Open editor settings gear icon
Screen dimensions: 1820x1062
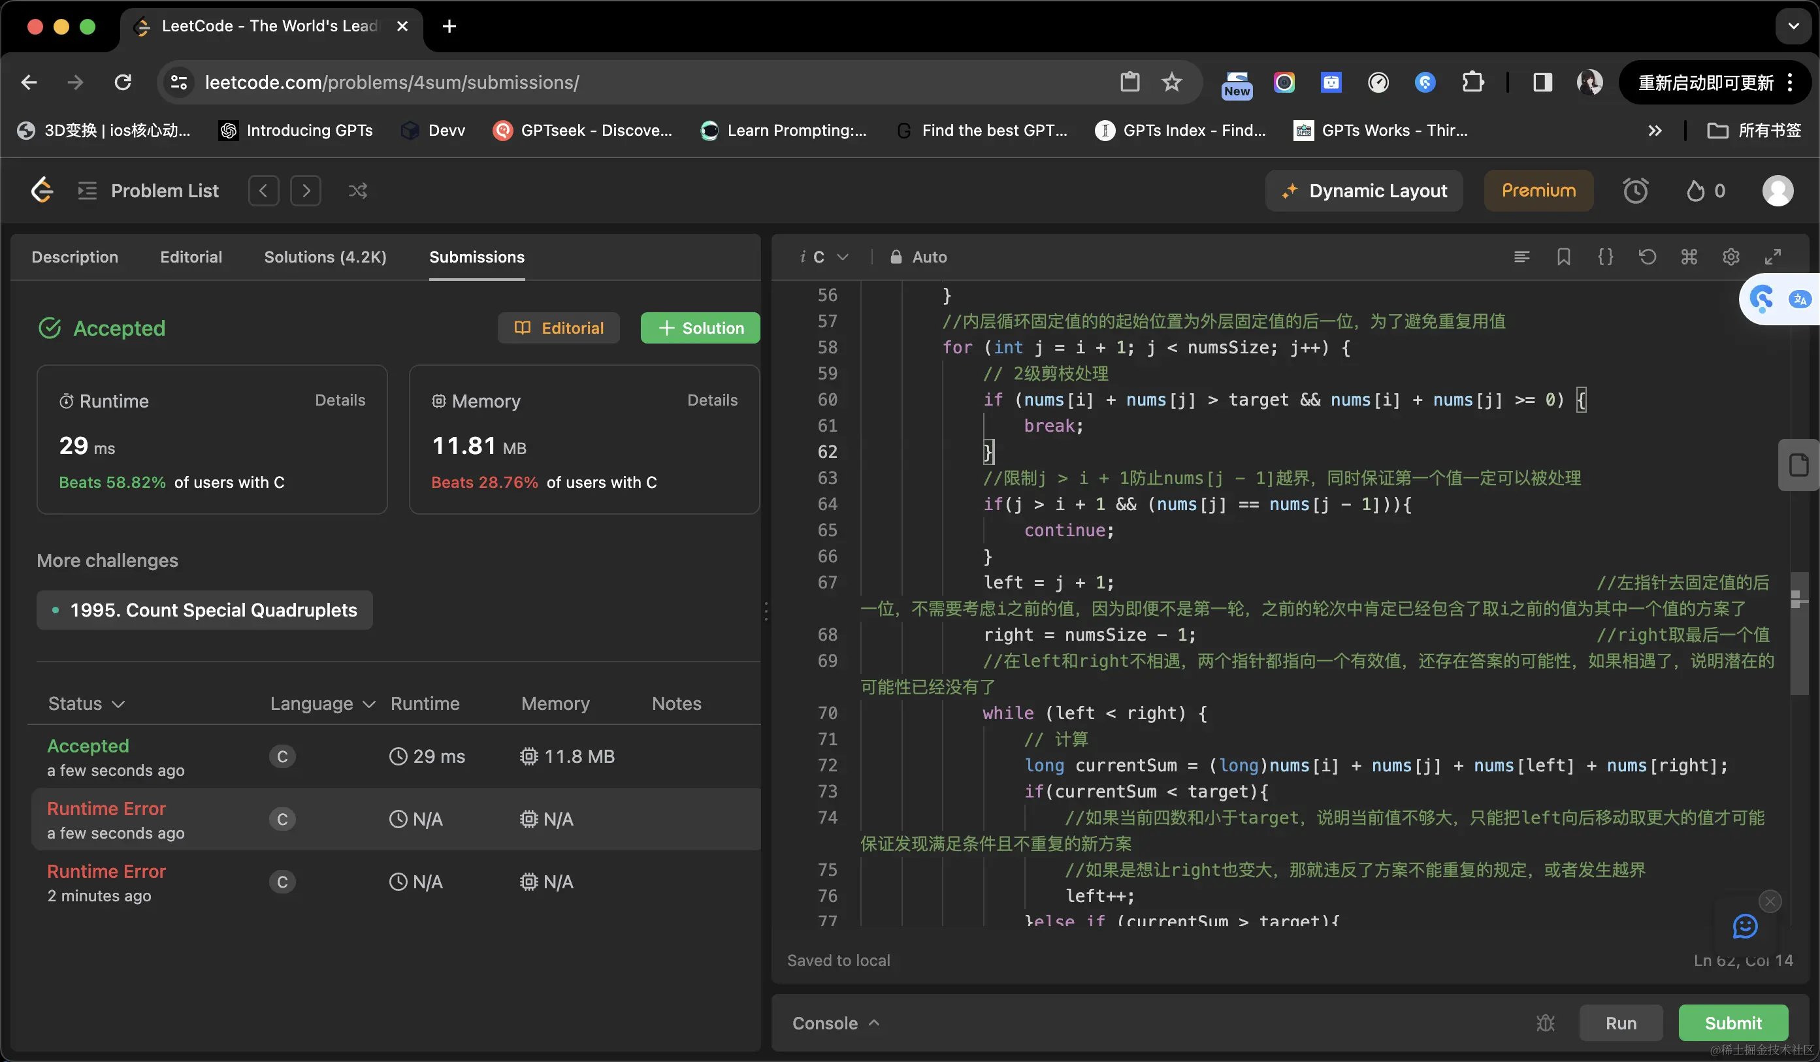click(x=1731, y=256)
